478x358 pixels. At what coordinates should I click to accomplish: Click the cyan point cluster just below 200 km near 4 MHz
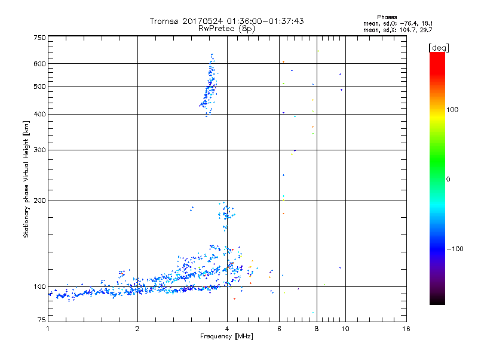226,215
